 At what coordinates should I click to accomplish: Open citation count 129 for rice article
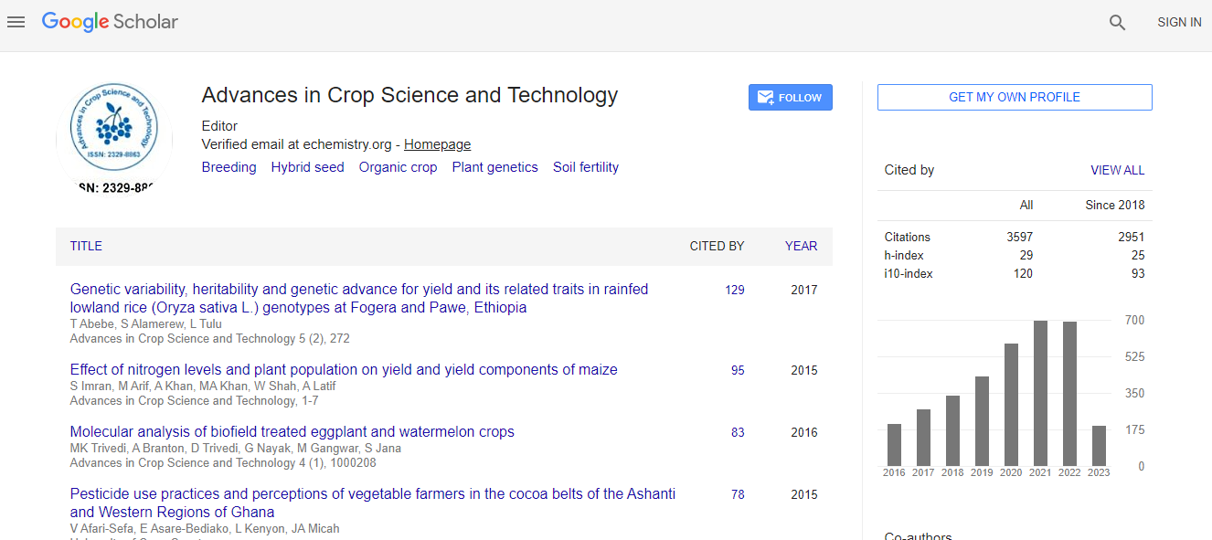pyautogui.click(x=734, y=290)
